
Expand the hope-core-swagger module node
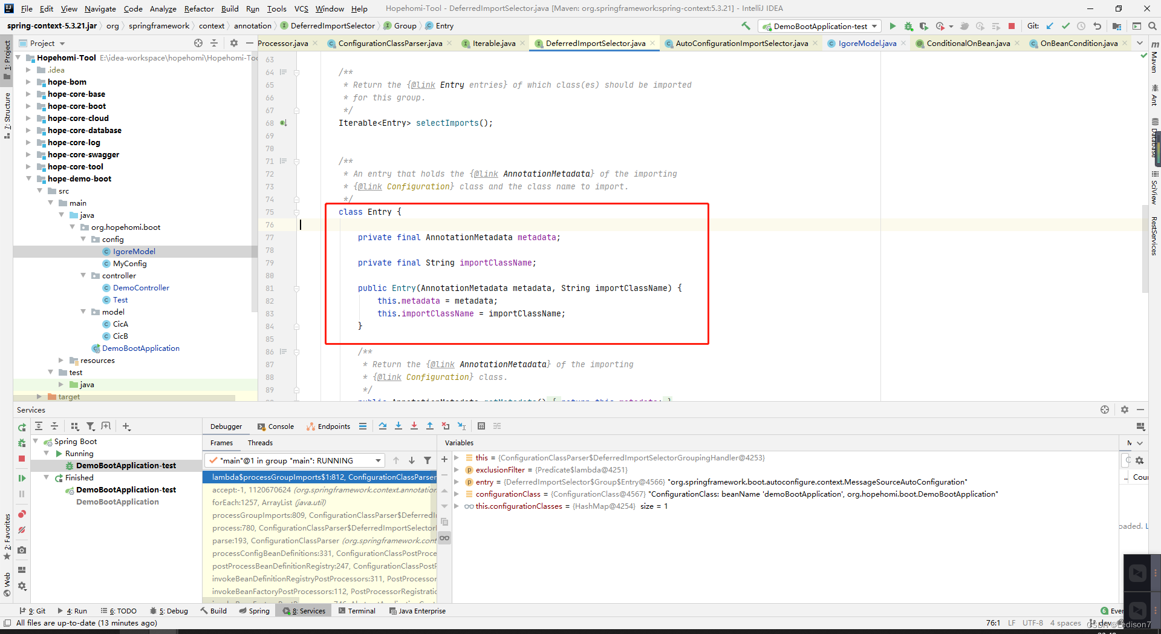click(x=28, y=154)
